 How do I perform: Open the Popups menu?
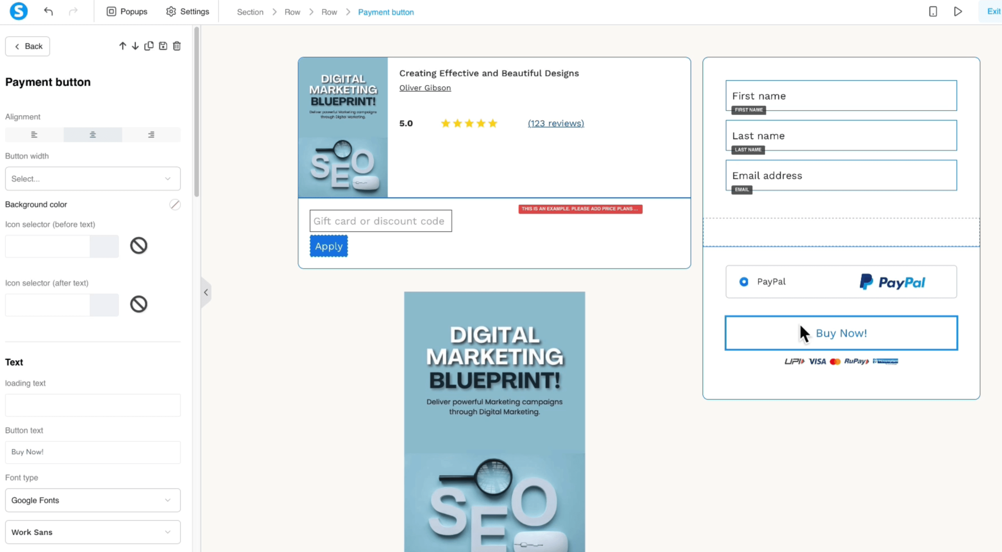127,11
